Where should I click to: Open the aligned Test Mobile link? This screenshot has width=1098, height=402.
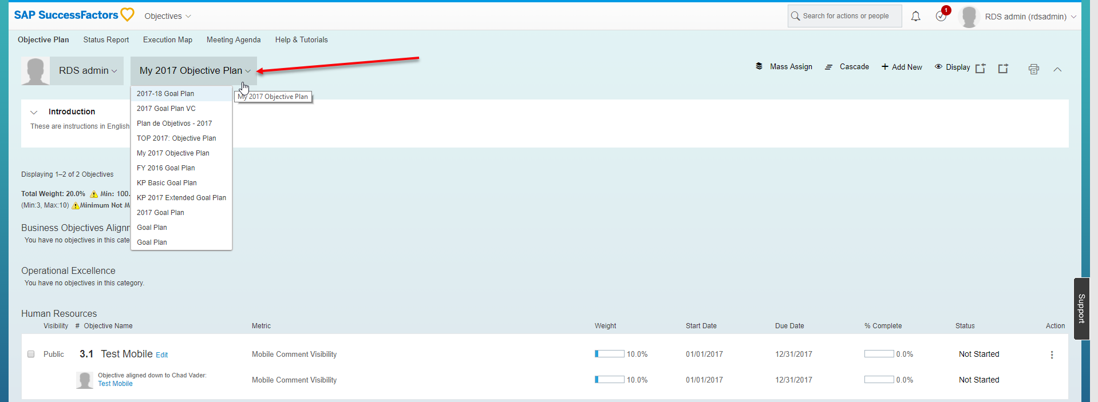[115, 384]
